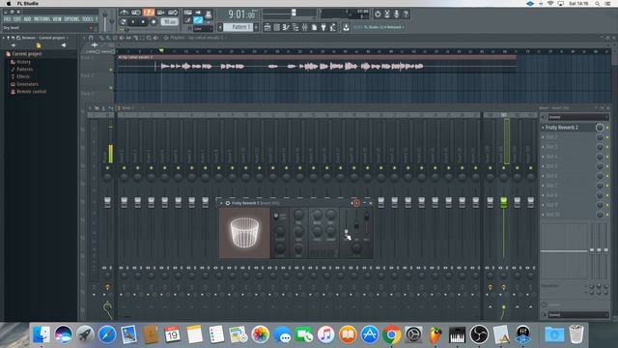Click the power-shaped icon beside CPU meter
Viewport: 618px width, 348px height.
pyautogui.click(x=378, y=14)
